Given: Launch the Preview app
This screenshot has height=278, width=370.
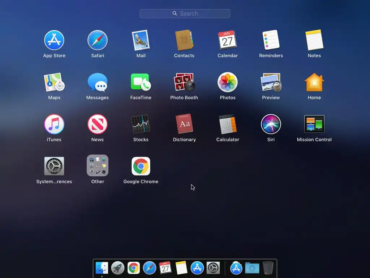Looking at the screenshot, I should pos(271,82).
